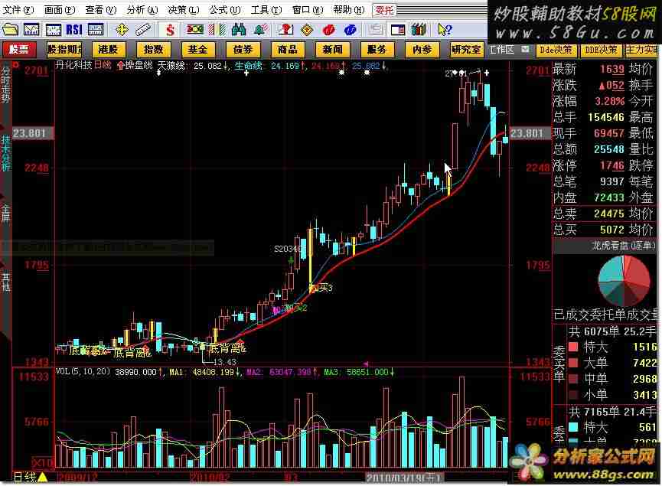Click the red-green striped bars icon

pos(217,30)
